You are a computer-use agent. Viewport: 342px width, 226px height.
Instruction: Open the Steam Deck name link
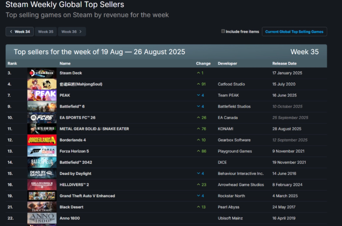[x=70, y=73]
